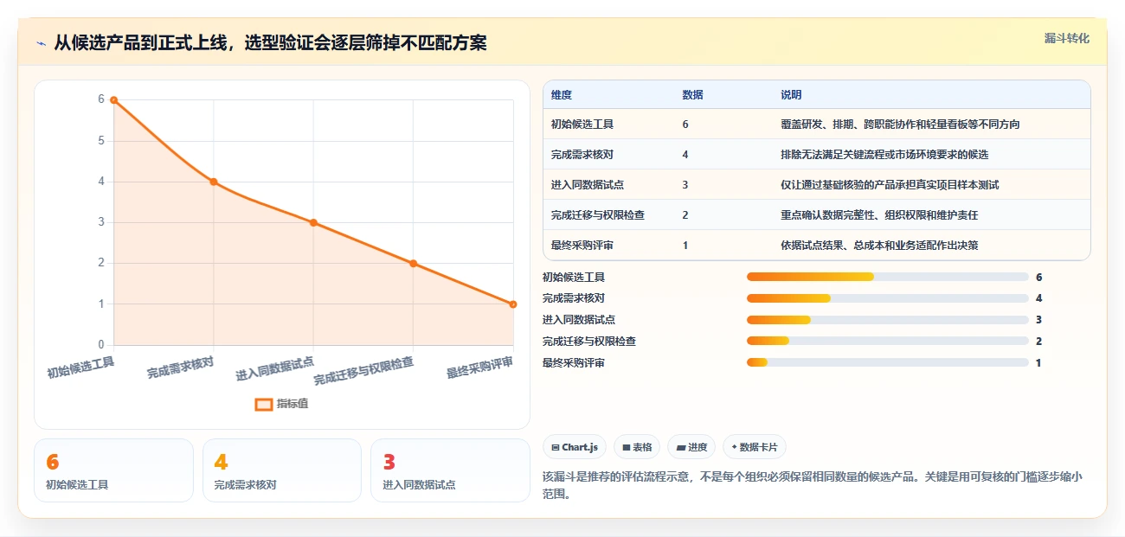Click the value 6 next to the first progress bar
The height and width of the screenshot is (537, 1125).
[1038, 278]
